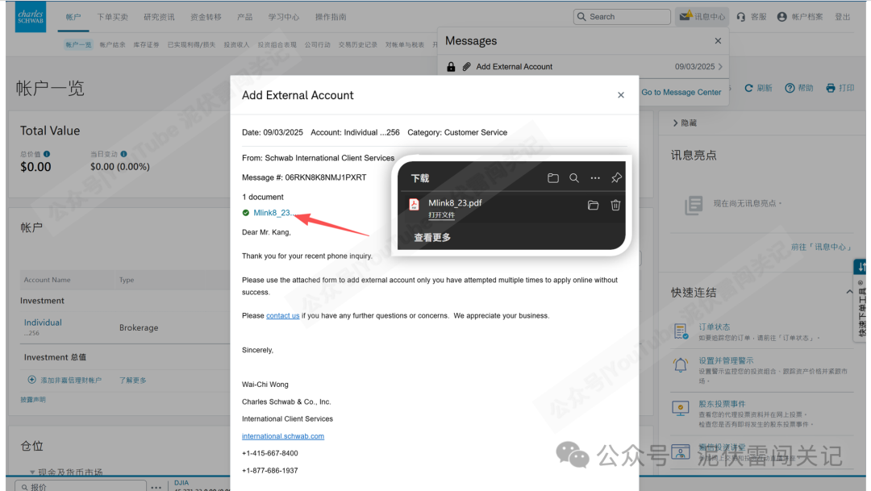871x491 pixels.
Task: Click 打开文件 under Mlink8_23.pdf
Action: click(x=442, y=215)
